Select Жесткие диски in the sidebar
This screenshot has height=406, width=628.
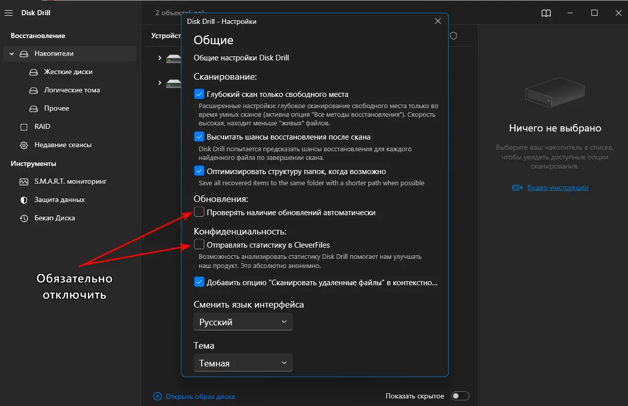pyautogui.click(x=68, y=72)
